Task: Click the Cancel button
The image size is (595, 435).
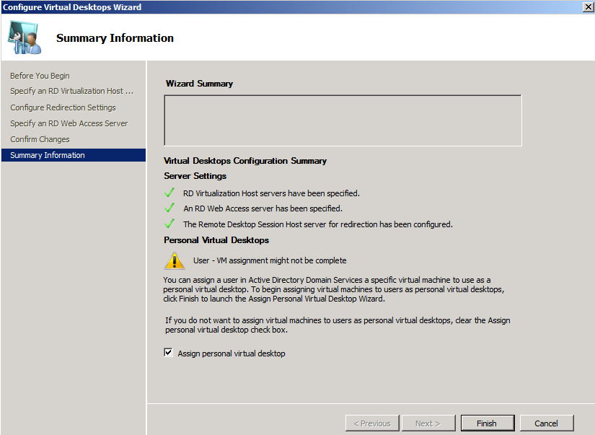Action: pos(546,423)
